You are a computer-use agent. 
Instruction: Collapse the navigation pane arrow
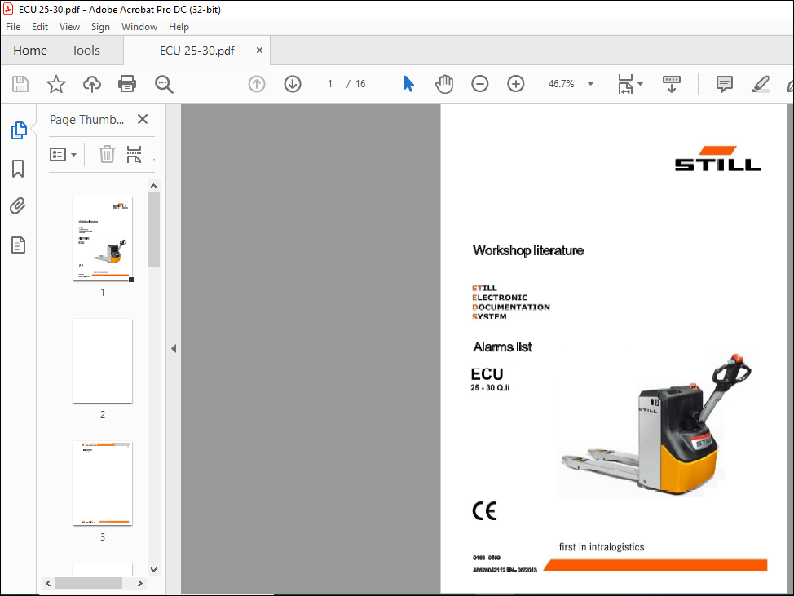[174, 348]
